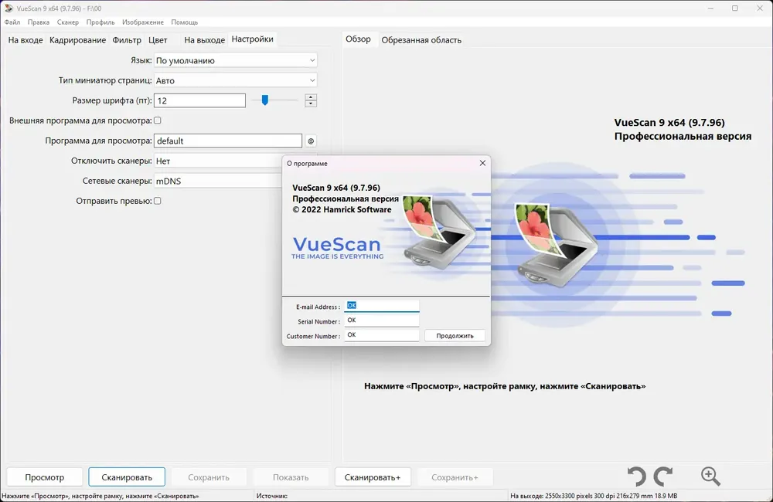Screen dimensions: 773x502
Task: Click the font size input field
Action: [199, 100]
